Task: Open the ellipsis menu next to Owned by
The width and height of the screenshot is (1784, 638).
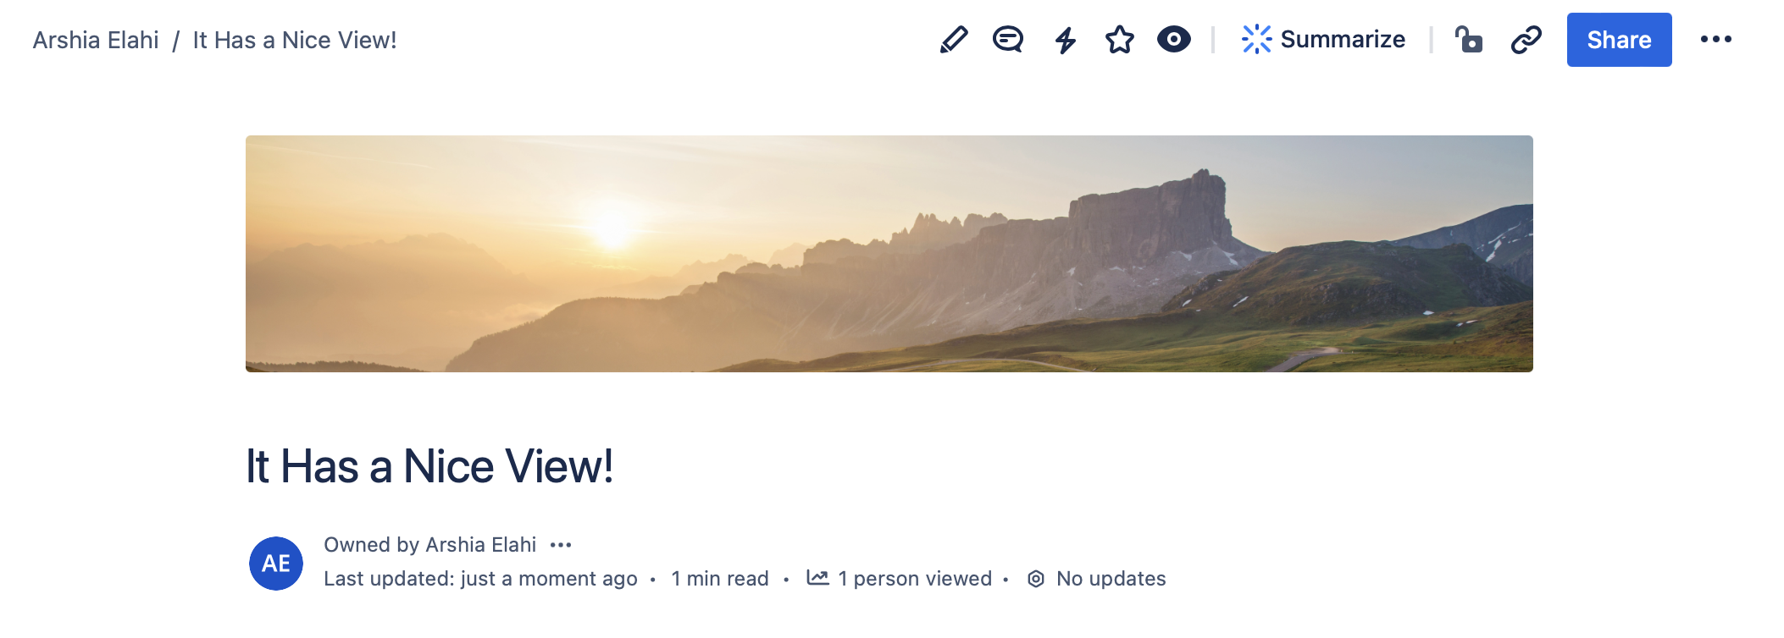Action: point(561,545)
